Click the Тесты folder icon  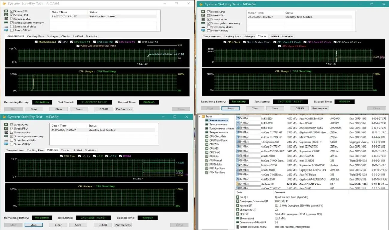[203, 116]
